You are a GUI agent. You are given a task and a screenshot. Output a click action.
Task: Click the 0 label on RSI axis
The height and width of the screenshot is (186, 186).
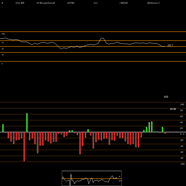click(2, 64)
